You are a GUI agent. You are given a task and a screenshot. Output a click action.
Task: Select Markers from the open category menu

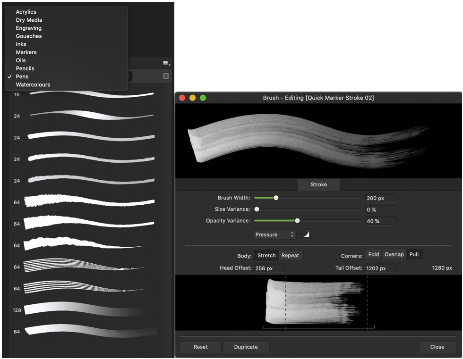pyautogui.click(x=26, y=52)
